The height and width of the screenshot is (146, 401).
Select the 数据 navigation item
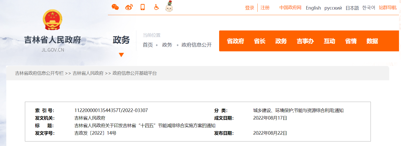[x=372, y=41]
